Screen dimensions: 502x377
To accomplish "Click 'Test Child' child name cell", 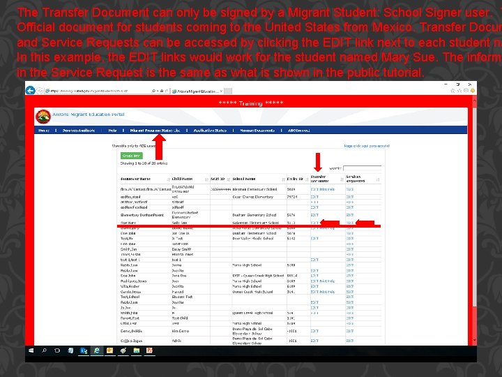I will click(x=180, y=318).
